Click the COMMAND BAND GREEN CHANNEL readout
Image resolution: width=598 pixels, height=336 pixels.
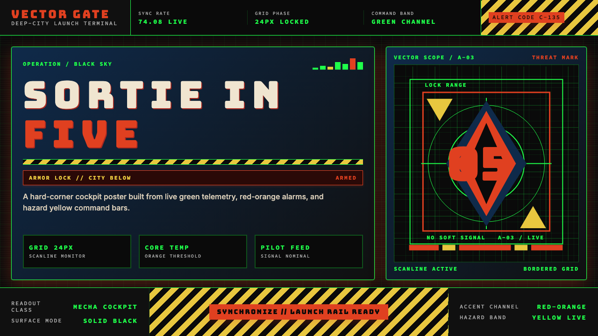pyautogui.click(x=404, y=18)
